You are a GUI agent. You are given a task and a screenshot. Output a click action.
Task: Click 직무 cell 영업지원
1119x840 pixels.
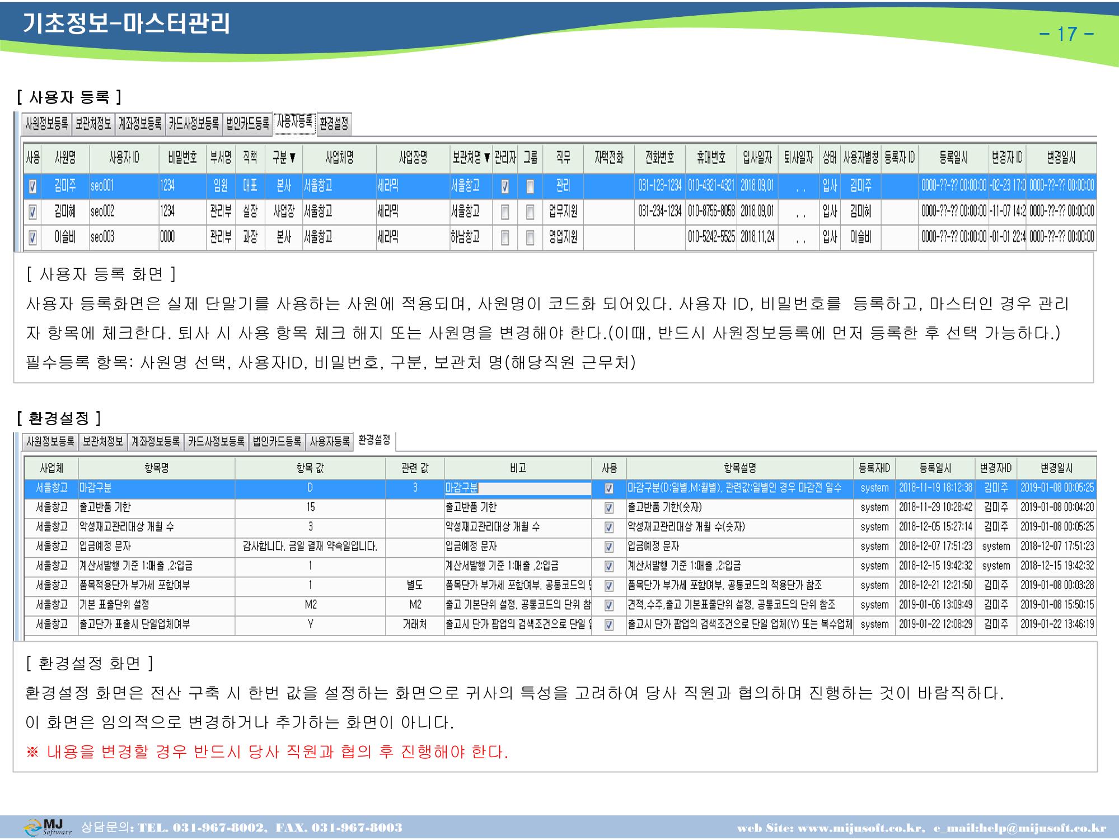point(563,237)
